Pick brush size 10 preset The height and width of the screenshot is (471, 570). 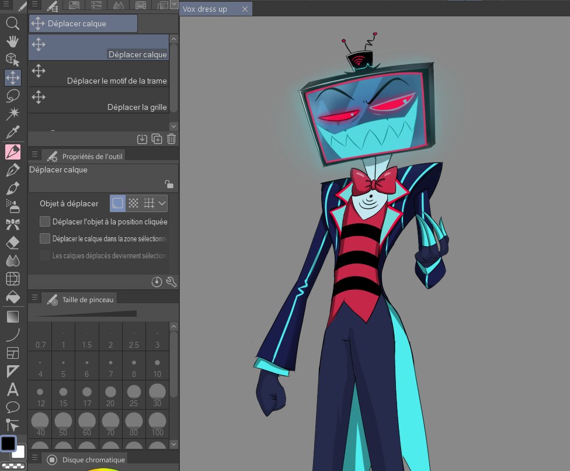coord(157,366)
